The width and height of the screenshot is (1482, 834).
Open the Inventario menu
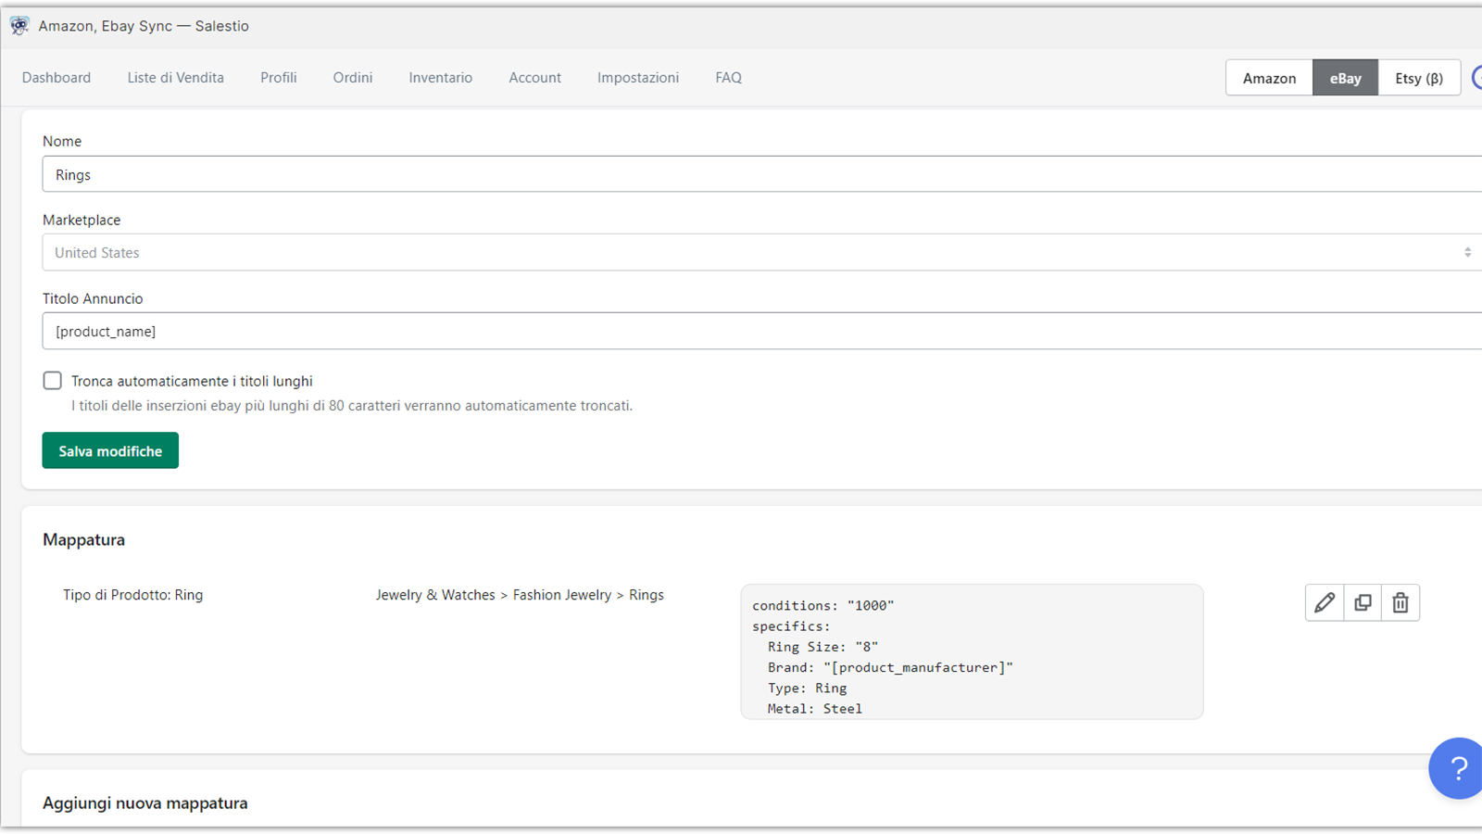tap(441, 78)
